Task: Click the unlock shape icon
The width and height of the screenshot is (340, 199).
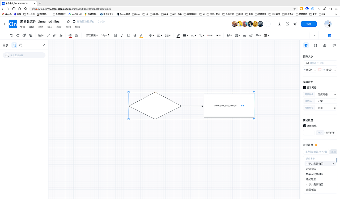Action: (251, 35)
